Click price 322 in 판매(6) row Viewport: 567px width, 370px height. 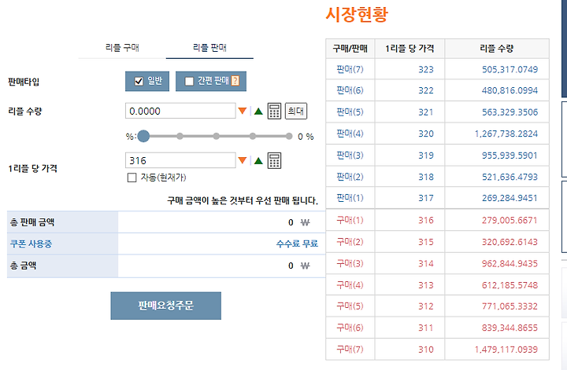425,90
